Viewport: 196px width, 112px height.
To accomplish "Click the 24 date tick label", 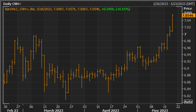I will point(125,107).
